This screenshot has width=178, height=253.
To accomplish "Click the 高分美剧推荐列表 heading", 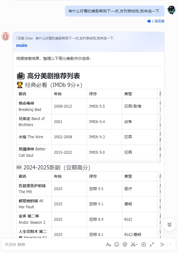I will pos(54,76).
